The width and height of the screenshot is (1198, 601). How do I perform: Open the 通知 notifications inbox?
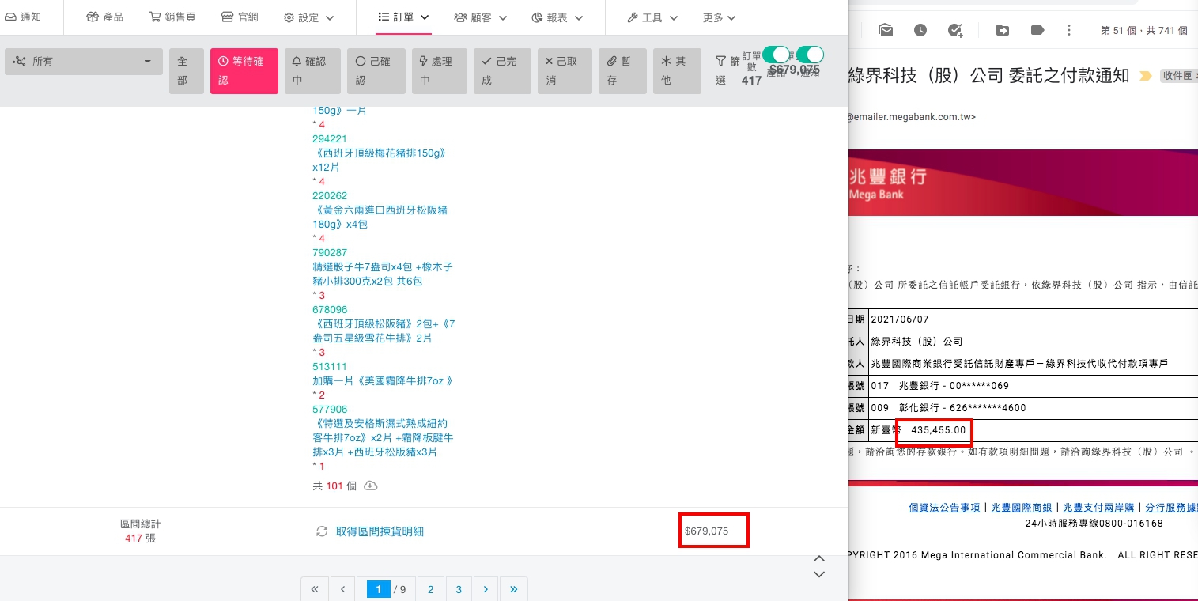[x=23, y=17]
